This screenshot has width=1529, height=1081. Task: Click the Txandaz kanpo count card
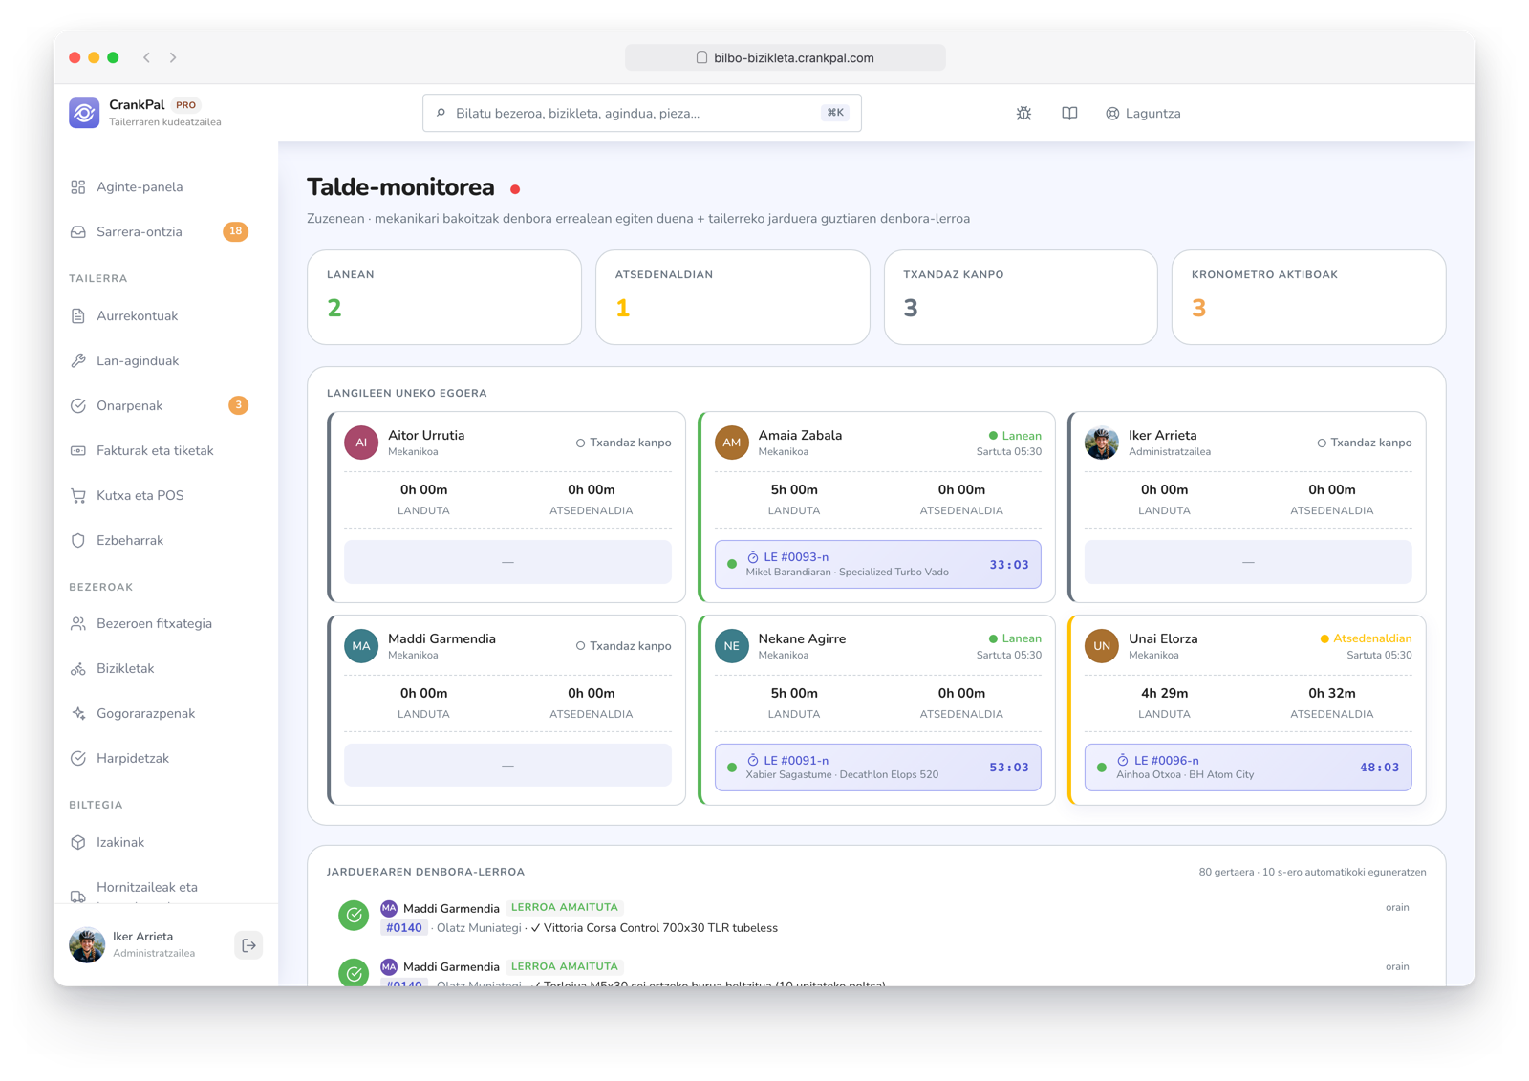click(x=1021, y=297)
